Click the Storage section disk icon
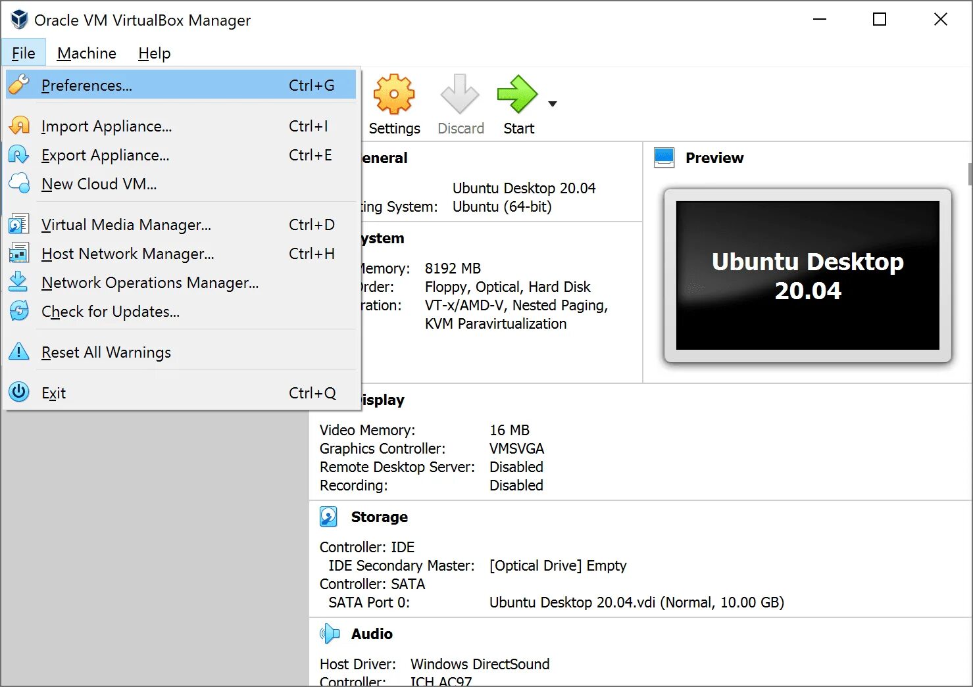 coord(329,517)
